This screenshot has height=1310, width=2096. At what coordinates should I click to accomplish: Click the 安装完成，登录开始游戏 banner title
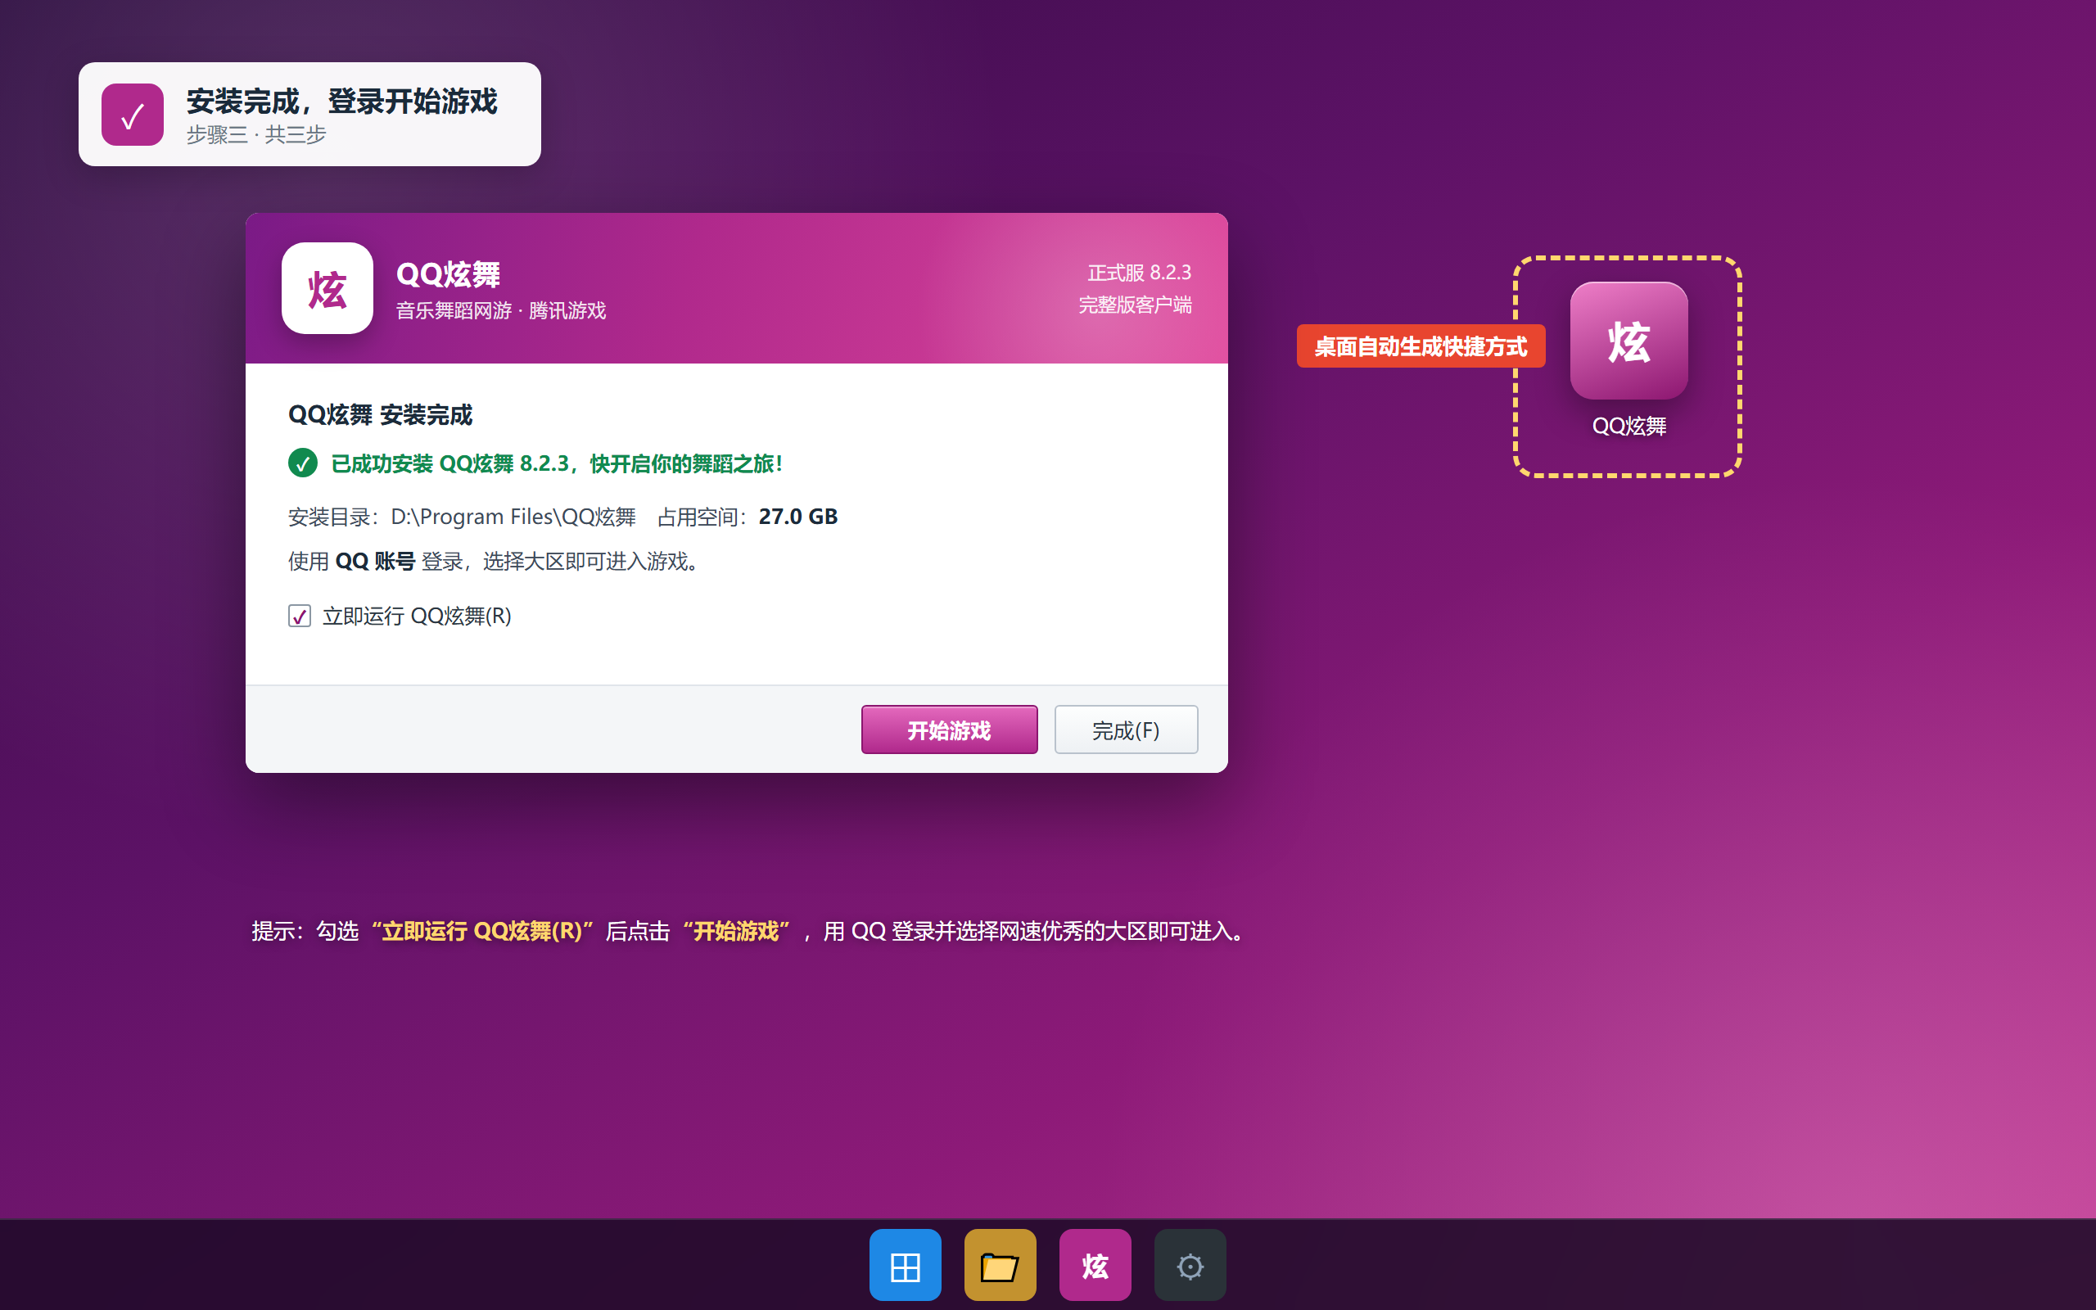(x=342, y=102)
